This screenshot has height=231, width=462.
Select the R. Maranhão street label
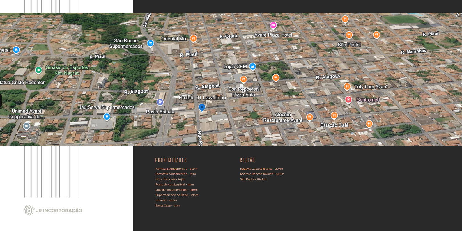click(414, 51)
